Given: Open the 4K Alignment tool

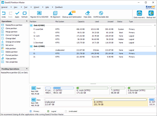Looking at the screenshot, I should tap(55, 14).
